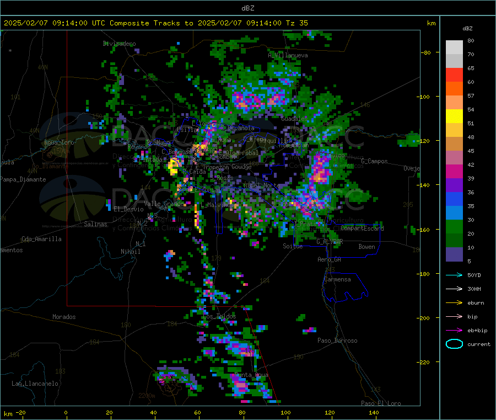Select the bright green 20-30 dBZ band
The width and height of the screenshot is (496, 420).
coord(454,226)
